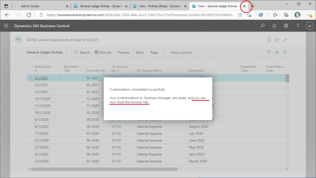Open the Page menu

coord(154,53)
